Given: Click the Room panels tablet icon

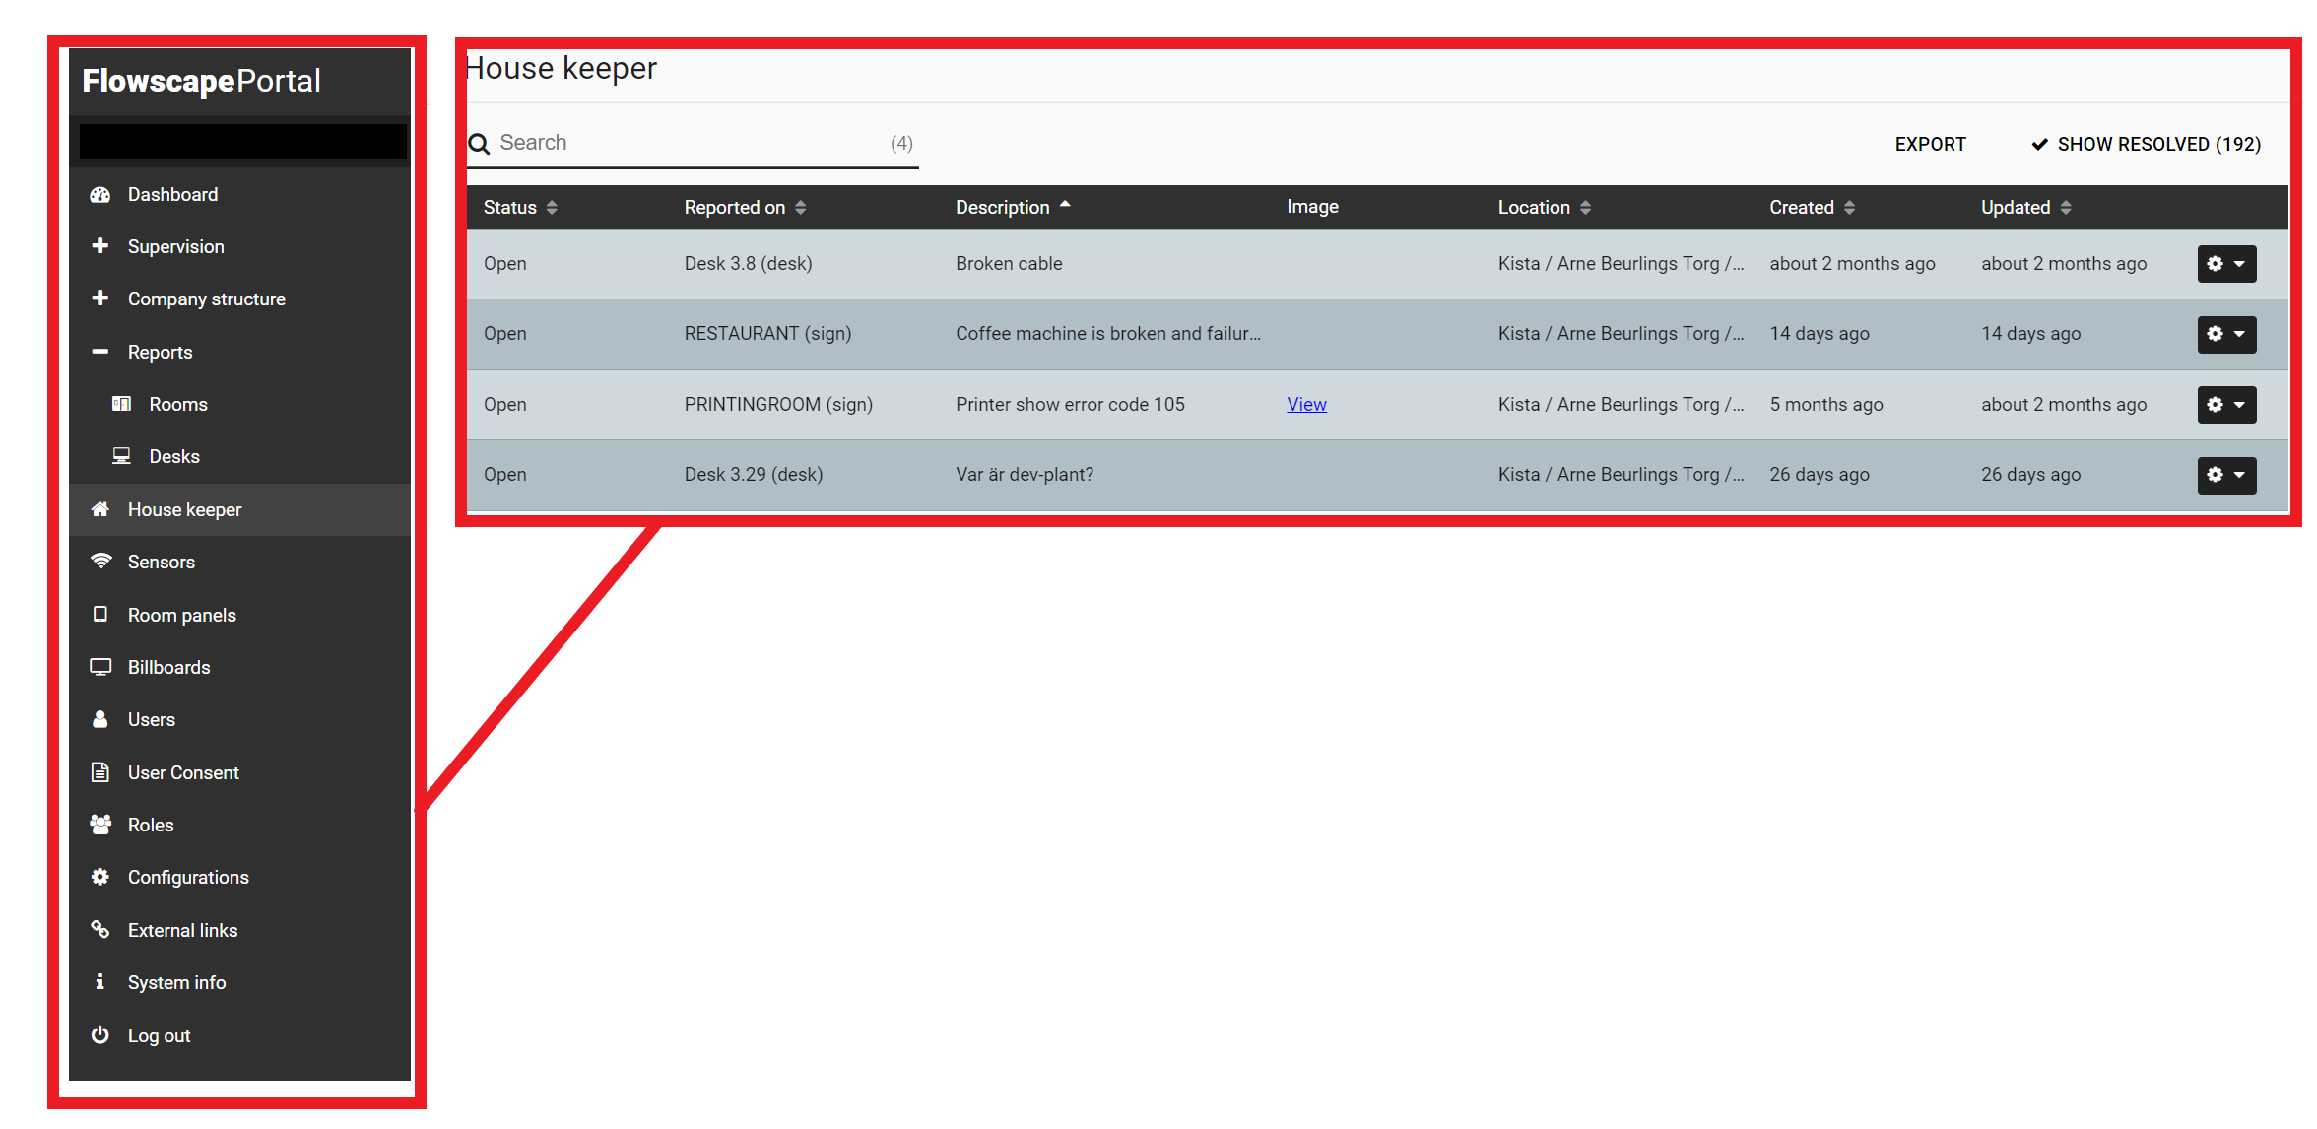Looking at the screenshot, I should pos(99,614).
